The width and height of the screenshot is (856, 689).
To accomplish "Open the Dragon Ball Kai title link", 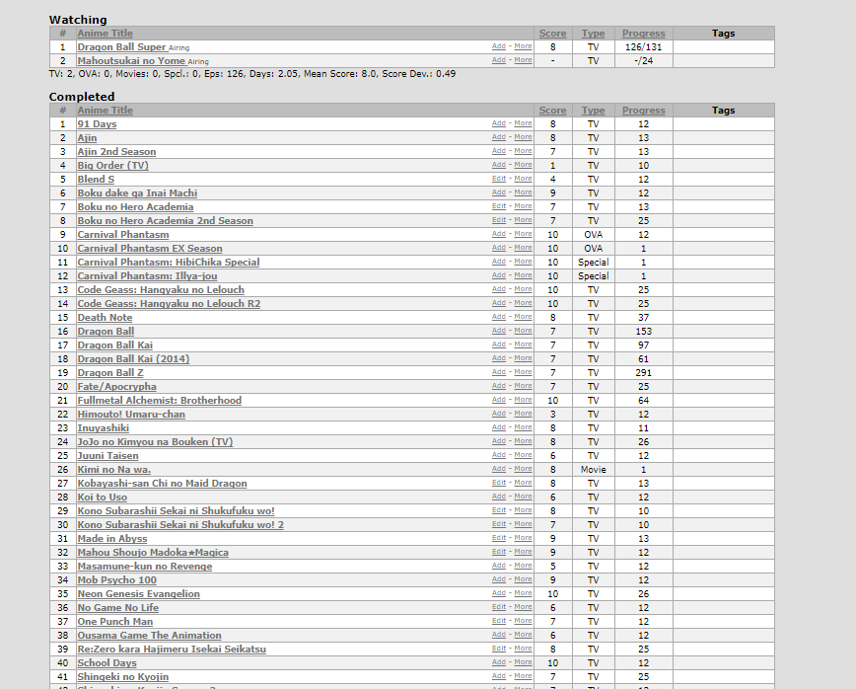I will (x=114, y=345).
